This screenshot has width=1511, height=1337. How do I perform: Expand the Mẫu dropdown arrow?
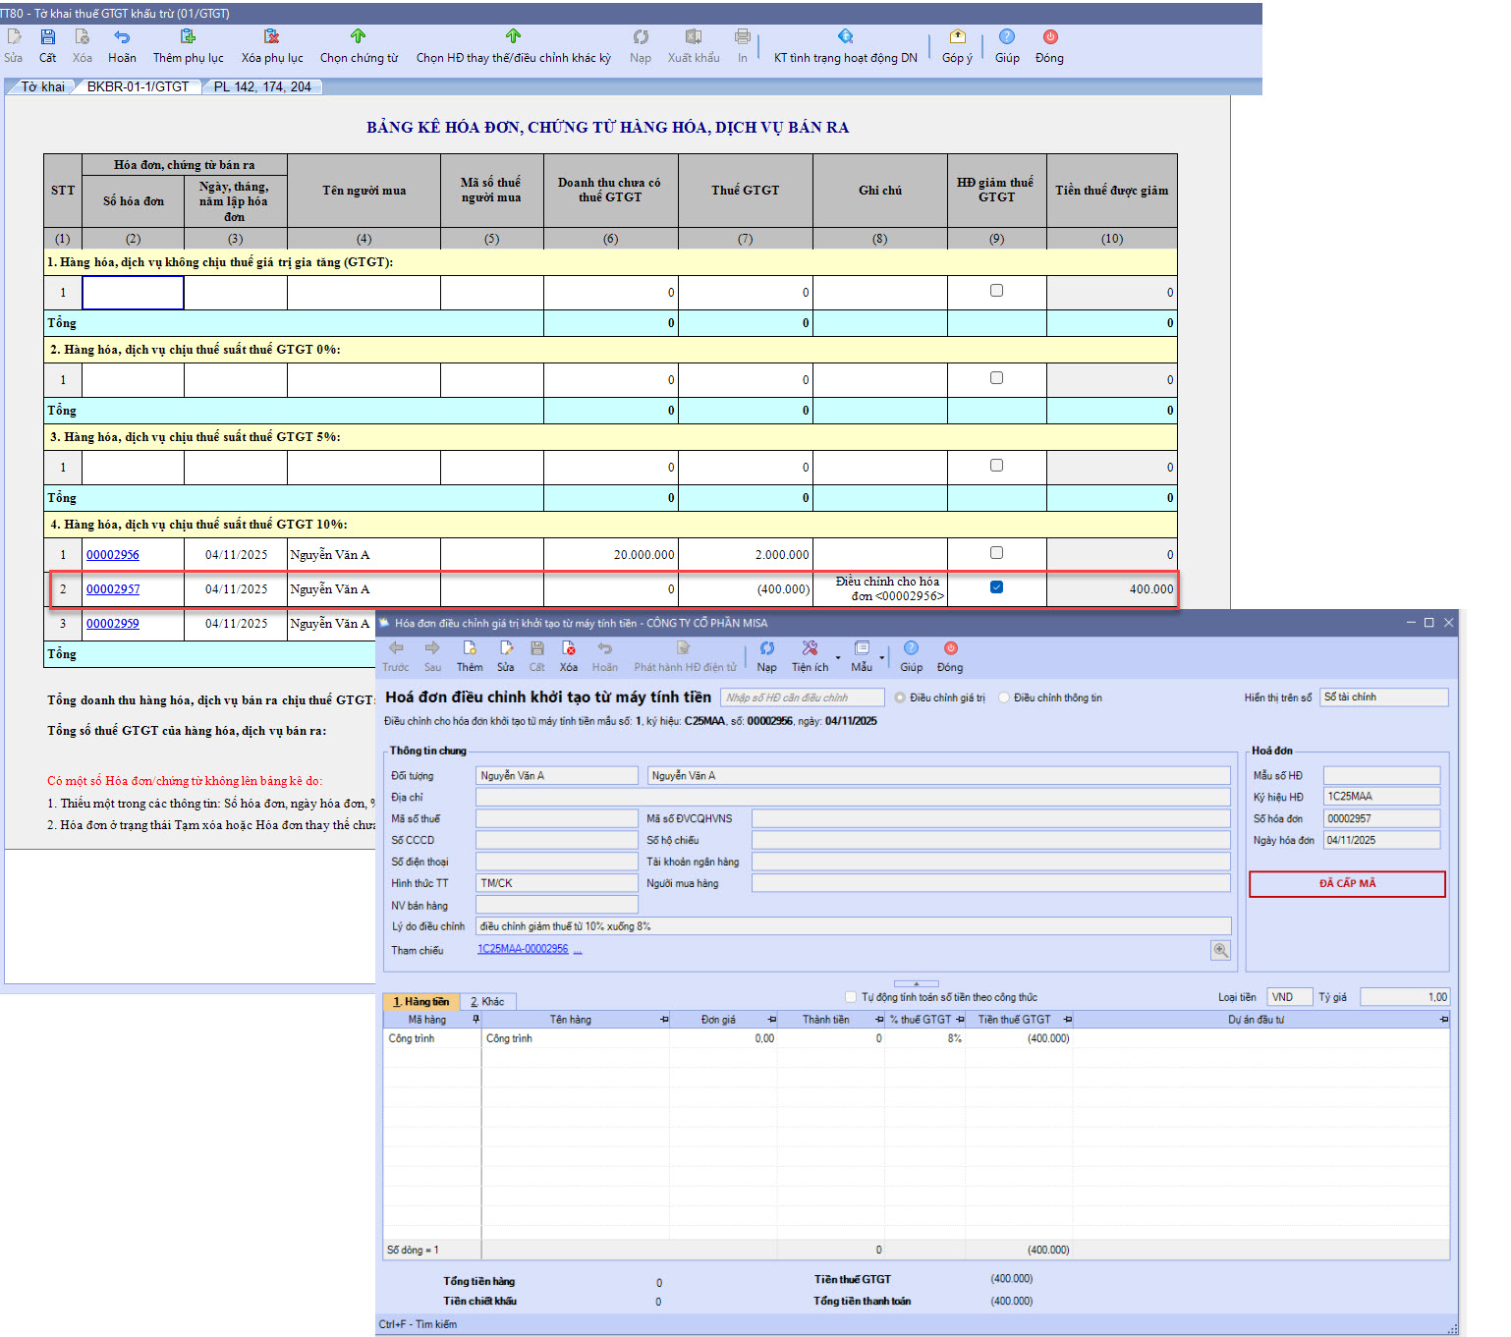click(882, 657)
